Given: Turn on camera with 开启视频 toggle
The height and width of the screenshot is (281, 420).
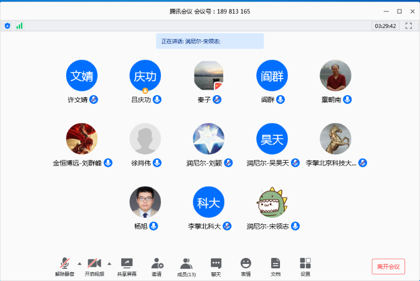Looking at the screenshot, I should (x=94, y=263).
